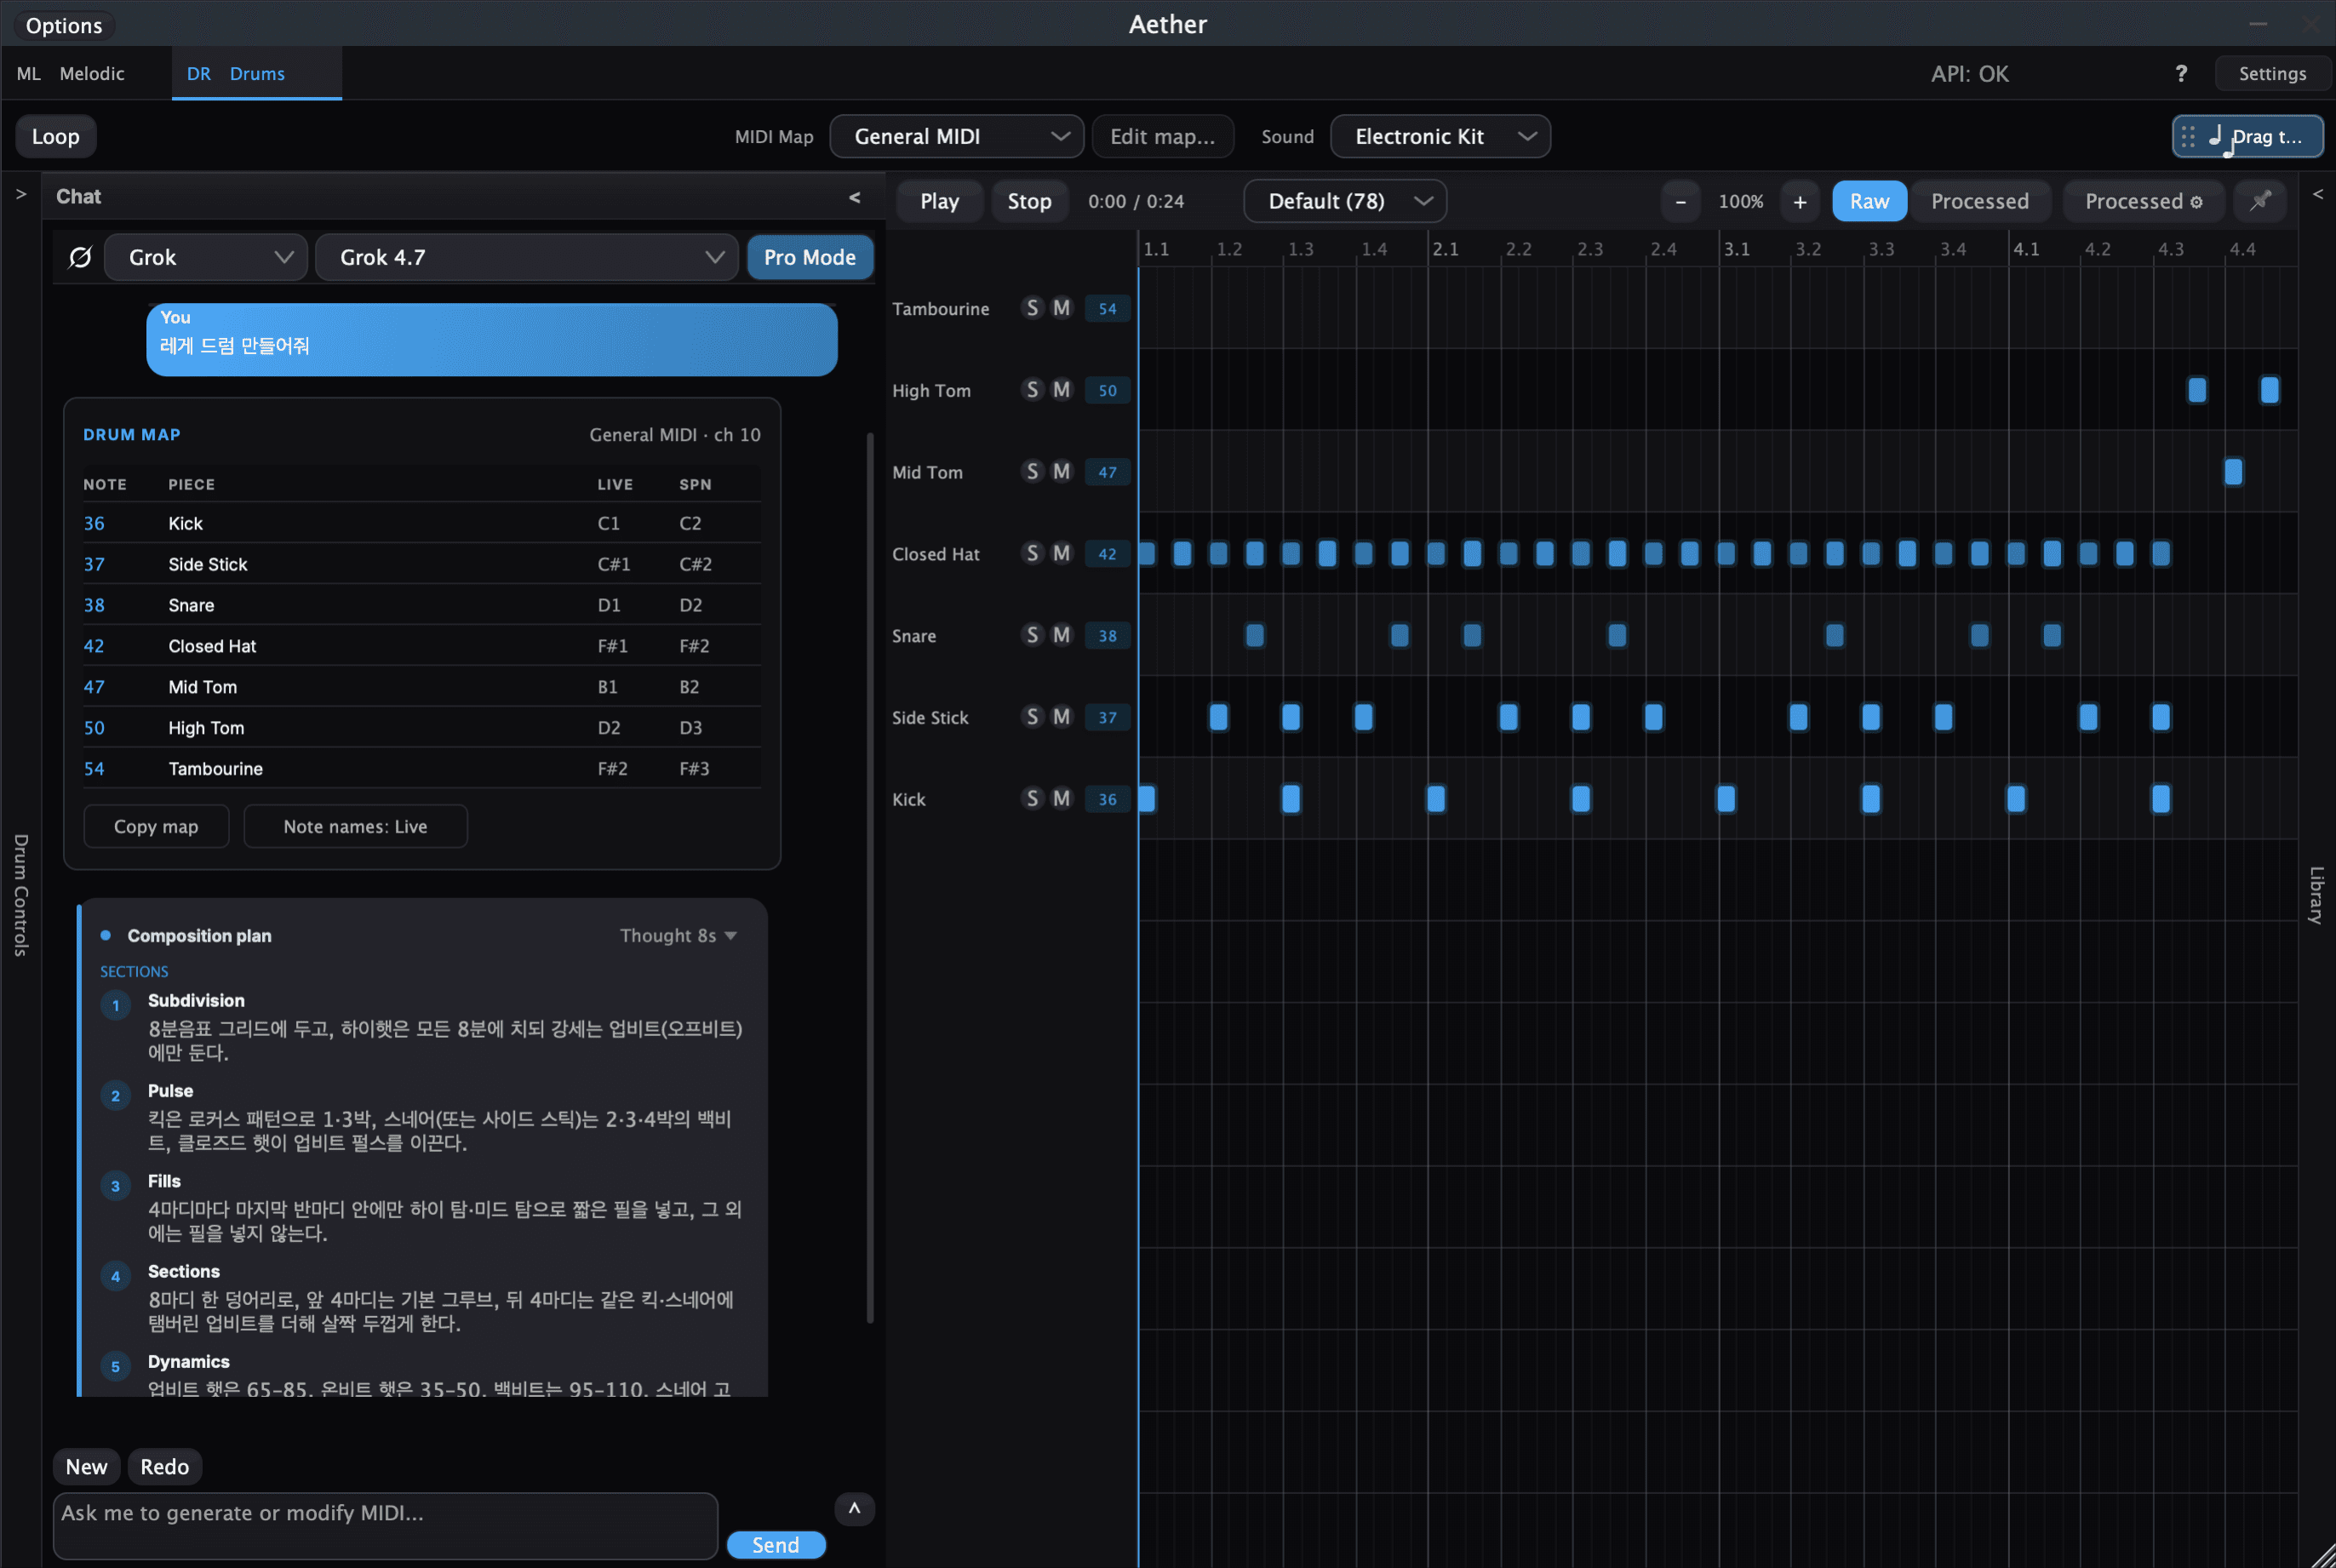Viewport: 2336px width, 1568px height.
Task: Click the Stop button
Action: click(1029, 202)
